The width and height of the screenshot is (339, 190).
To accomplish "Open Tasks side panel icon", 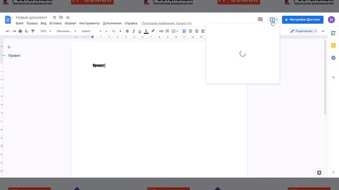I will [333, 58].
